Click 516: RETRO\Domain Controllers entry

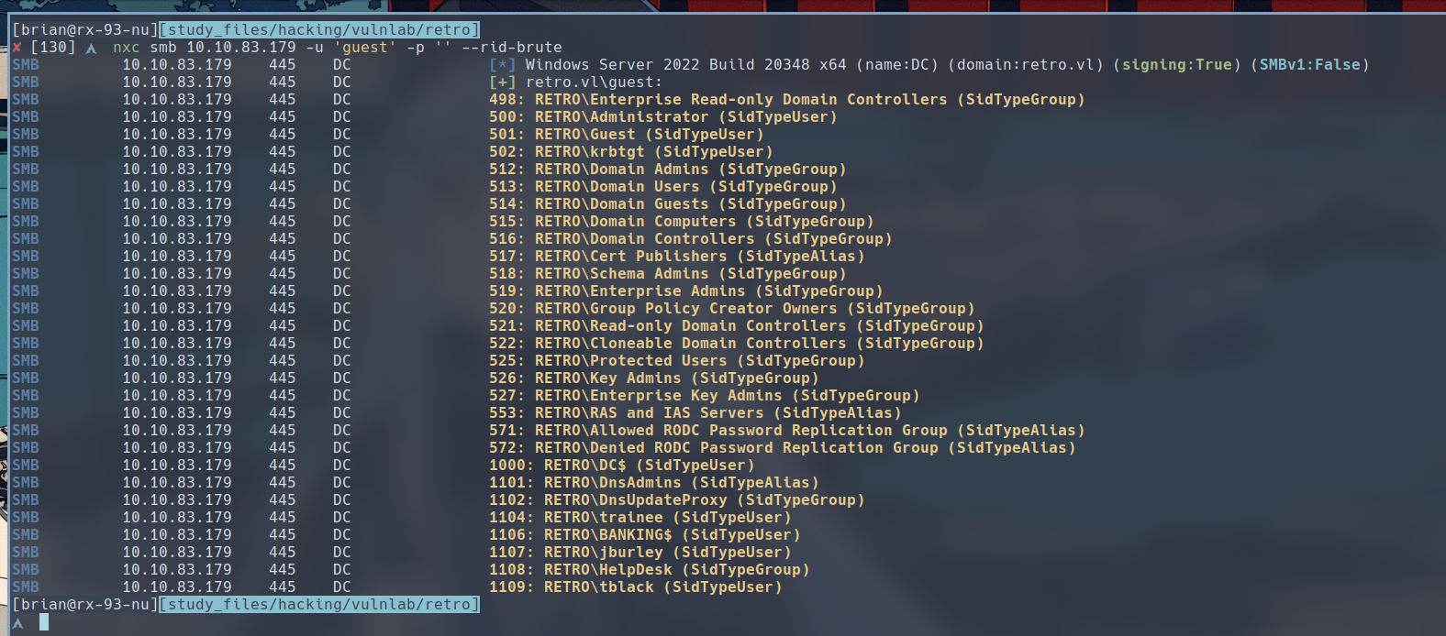coord(691,239)
